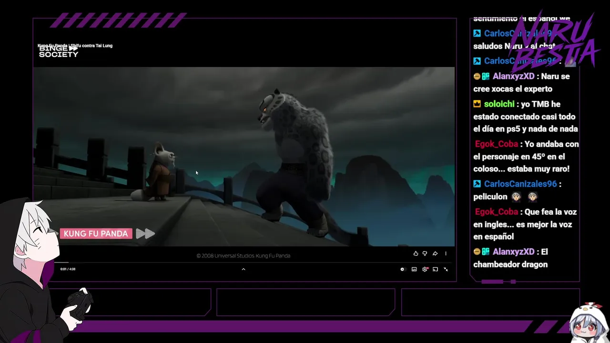Screen dimensions: 610x343
Task: Click "El chambeador dragon" chat message
Action: [510, 258]
